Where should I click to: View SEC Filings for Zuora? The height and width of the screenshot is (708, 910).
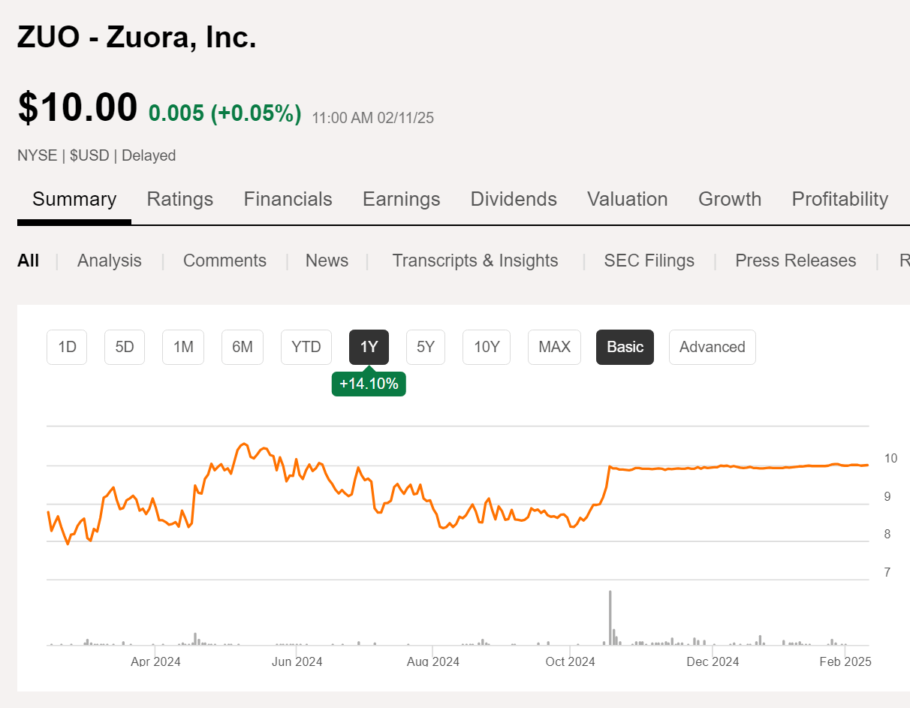tap(649, 261)
